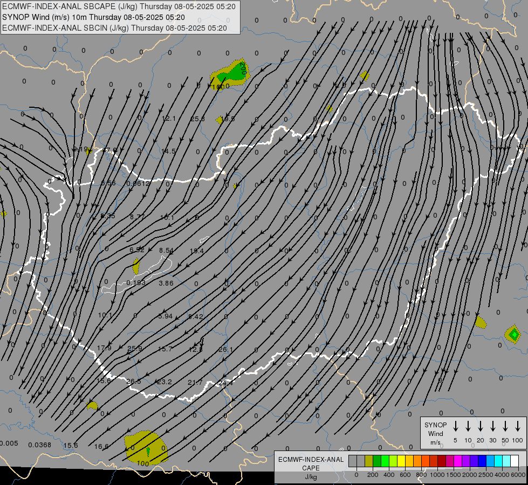Select the pure blue swatch in CAPE legend
Screen dimensions: 528x485
(x=482, y=461)
